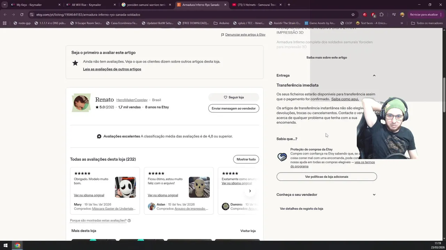
Task: Open the node-gyp bookmark
Action: coord(22,23)
